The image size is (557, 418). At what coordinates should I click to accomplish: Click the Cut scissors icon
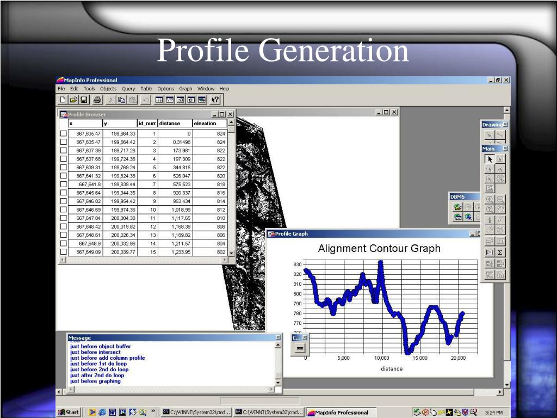point(111,100)
